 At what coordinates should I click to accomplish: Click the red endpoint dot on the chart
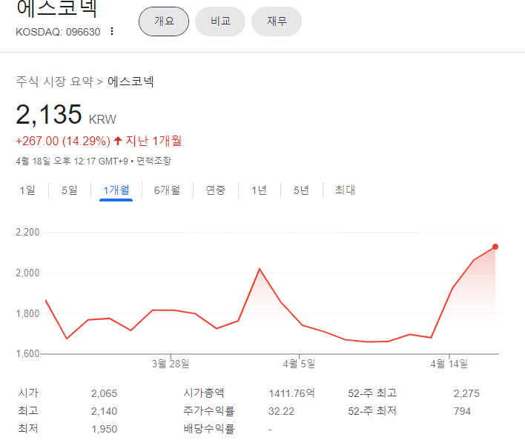click(x=495, y=247)
